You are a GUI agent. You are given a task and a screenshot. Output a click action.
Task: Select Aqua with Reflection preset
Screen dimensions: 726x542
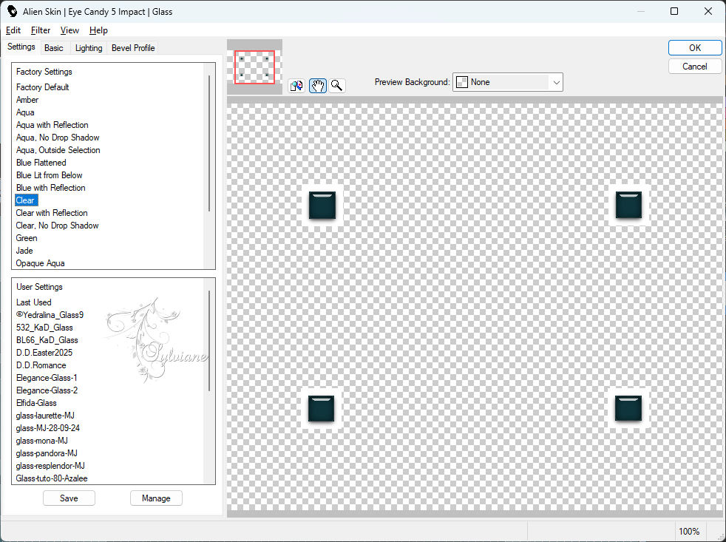click(x=52, y=125)
